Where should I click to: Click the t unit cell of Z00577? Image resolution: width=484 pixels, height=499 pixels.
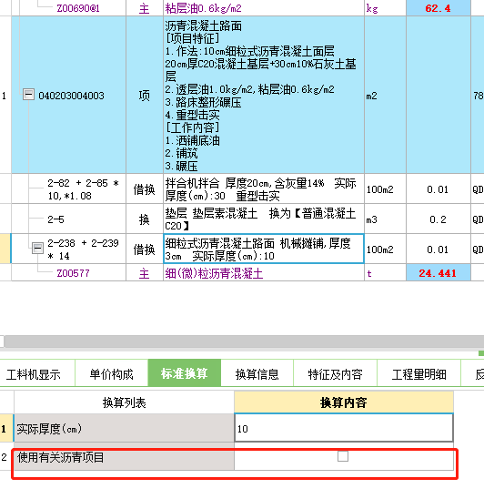385,273
